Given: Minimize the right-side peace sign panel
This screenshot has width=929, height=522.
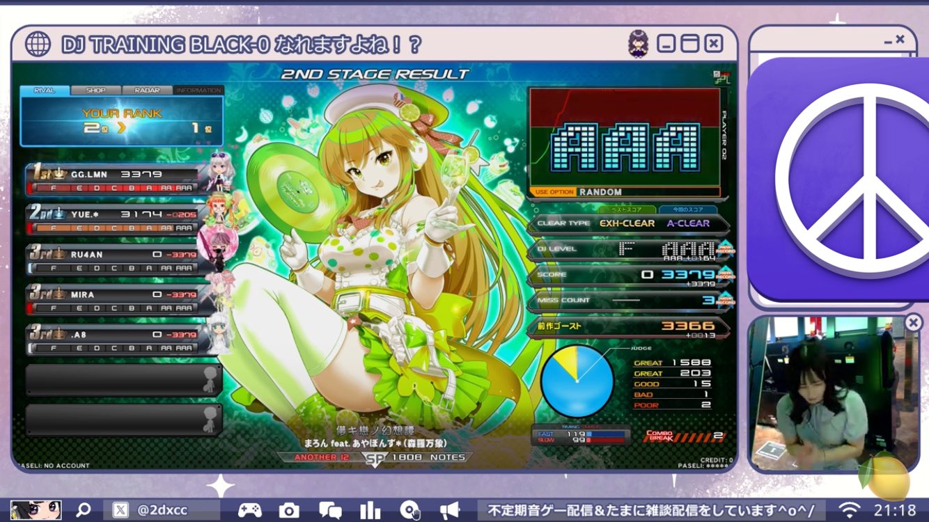Looking at the screenshot, I should tap(887, 41).
